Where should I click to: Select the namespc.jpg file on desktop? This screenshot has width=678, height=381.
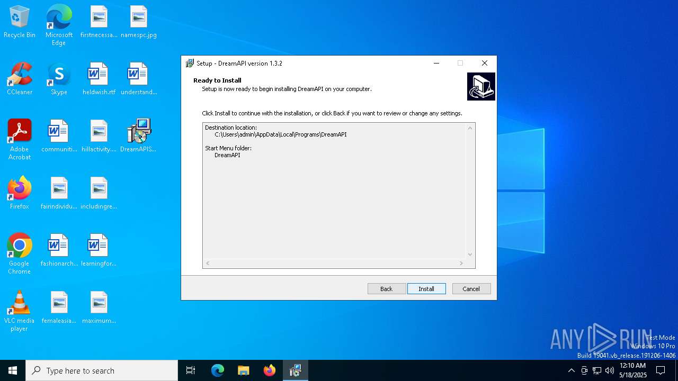(138, 22)
